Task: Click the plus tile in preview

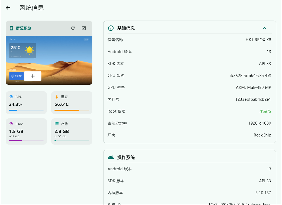Action: (x=33, y=76)
